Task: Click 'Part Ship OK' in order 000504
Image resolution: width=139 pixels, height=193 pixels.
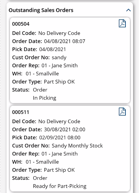Action: click(59, 82)
